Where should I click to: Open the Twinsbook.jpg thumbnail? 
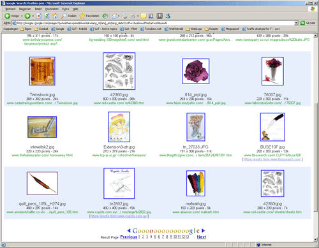(42, 71)
